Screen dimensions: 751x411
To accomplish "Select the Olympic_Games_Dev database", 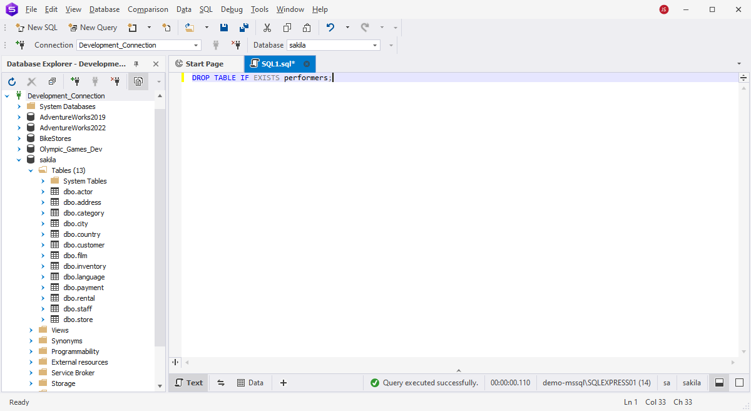I will [71, 149].
